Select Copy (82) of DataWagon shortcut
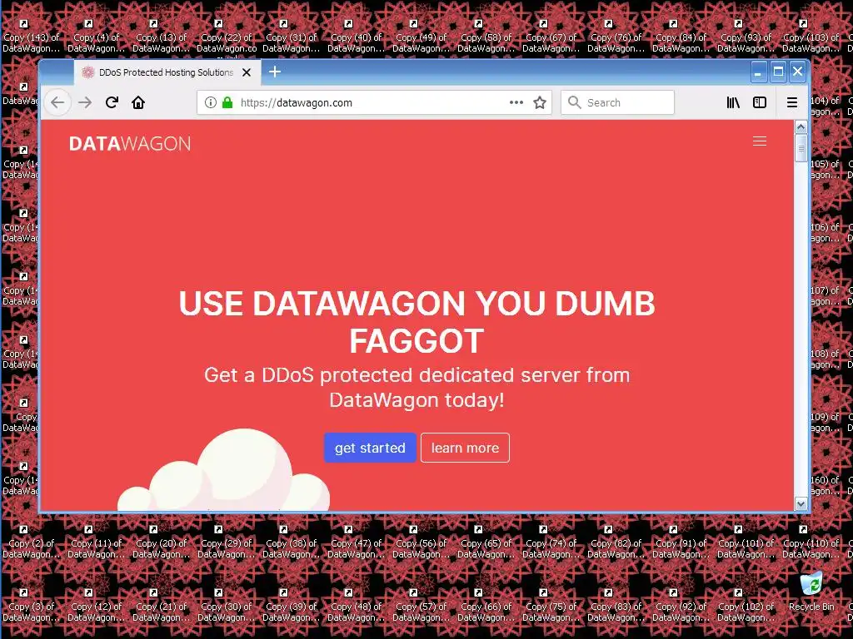Screen dimensions: 853x639 (616, 542)
